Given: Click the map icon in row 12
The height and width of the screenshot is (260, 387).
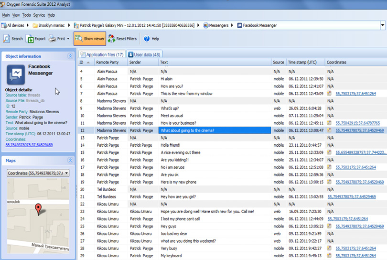Looking at the screenshot, I should (x=329, y=130).
